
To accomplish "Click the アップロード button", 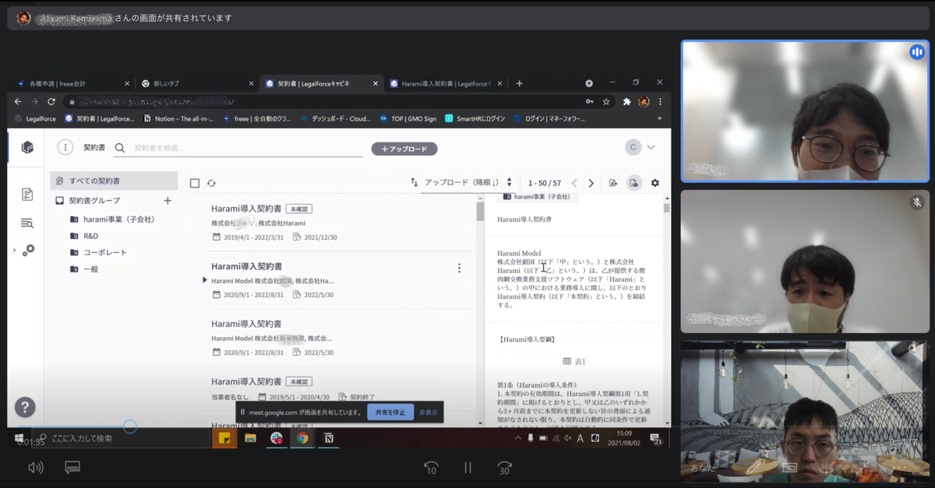I will [x=404, y=149].
